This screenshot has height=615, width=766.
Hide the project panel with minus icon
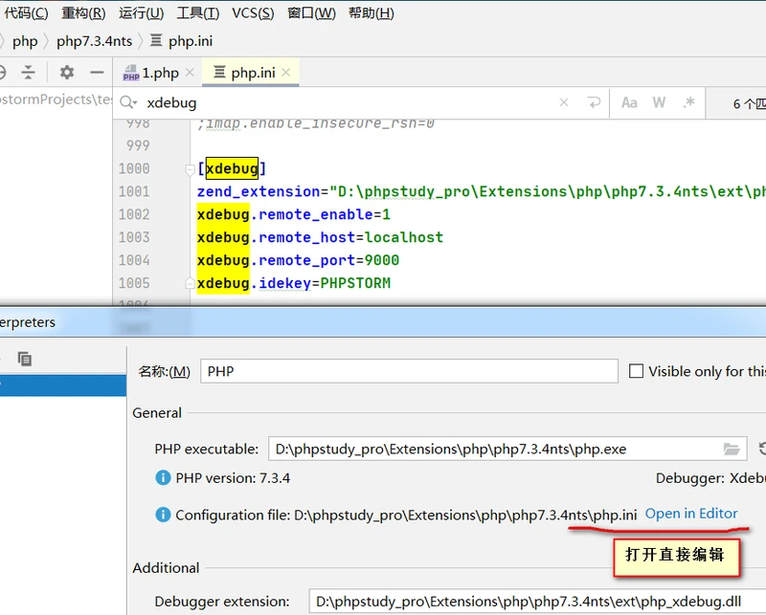(x=98, y=73)
